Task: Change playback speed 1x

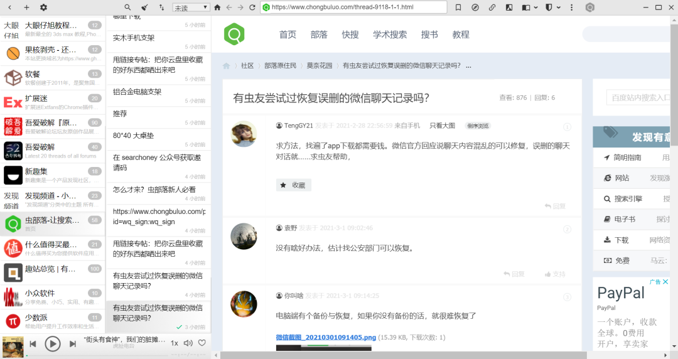Action: pyautogui.click(x=175, y=343)
